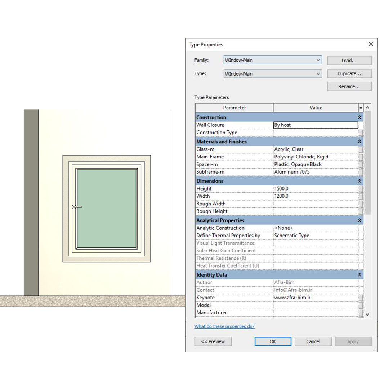The height and width of the screenshot is (389, 389).
Task: Hide the preview with << Preview button
Action: [x=213, y=341]
